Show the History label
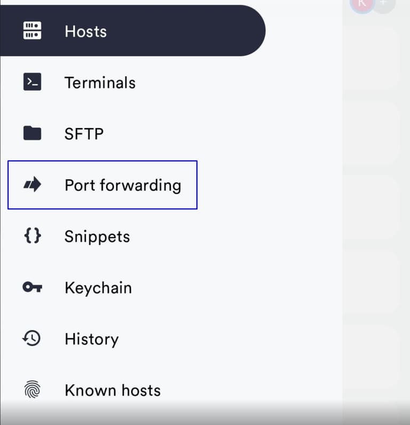Screen dimensions: 410x425 click(x=91, y=339)
